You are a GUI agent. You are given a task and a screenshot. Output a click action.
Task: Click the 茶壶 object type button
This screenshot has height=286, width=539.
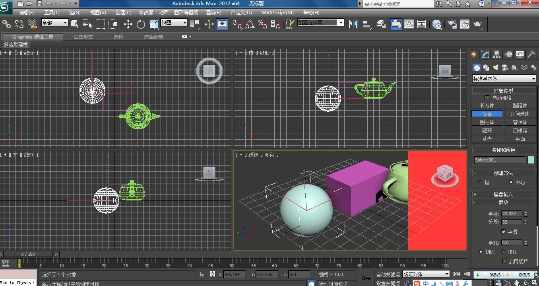click(x=487, y=139)
